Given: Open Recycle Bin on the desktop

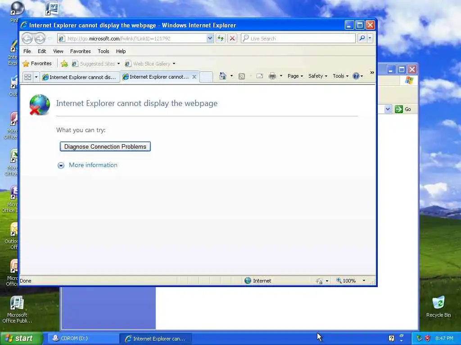Looking at the screenshot, I should click(x=438, y=307).
